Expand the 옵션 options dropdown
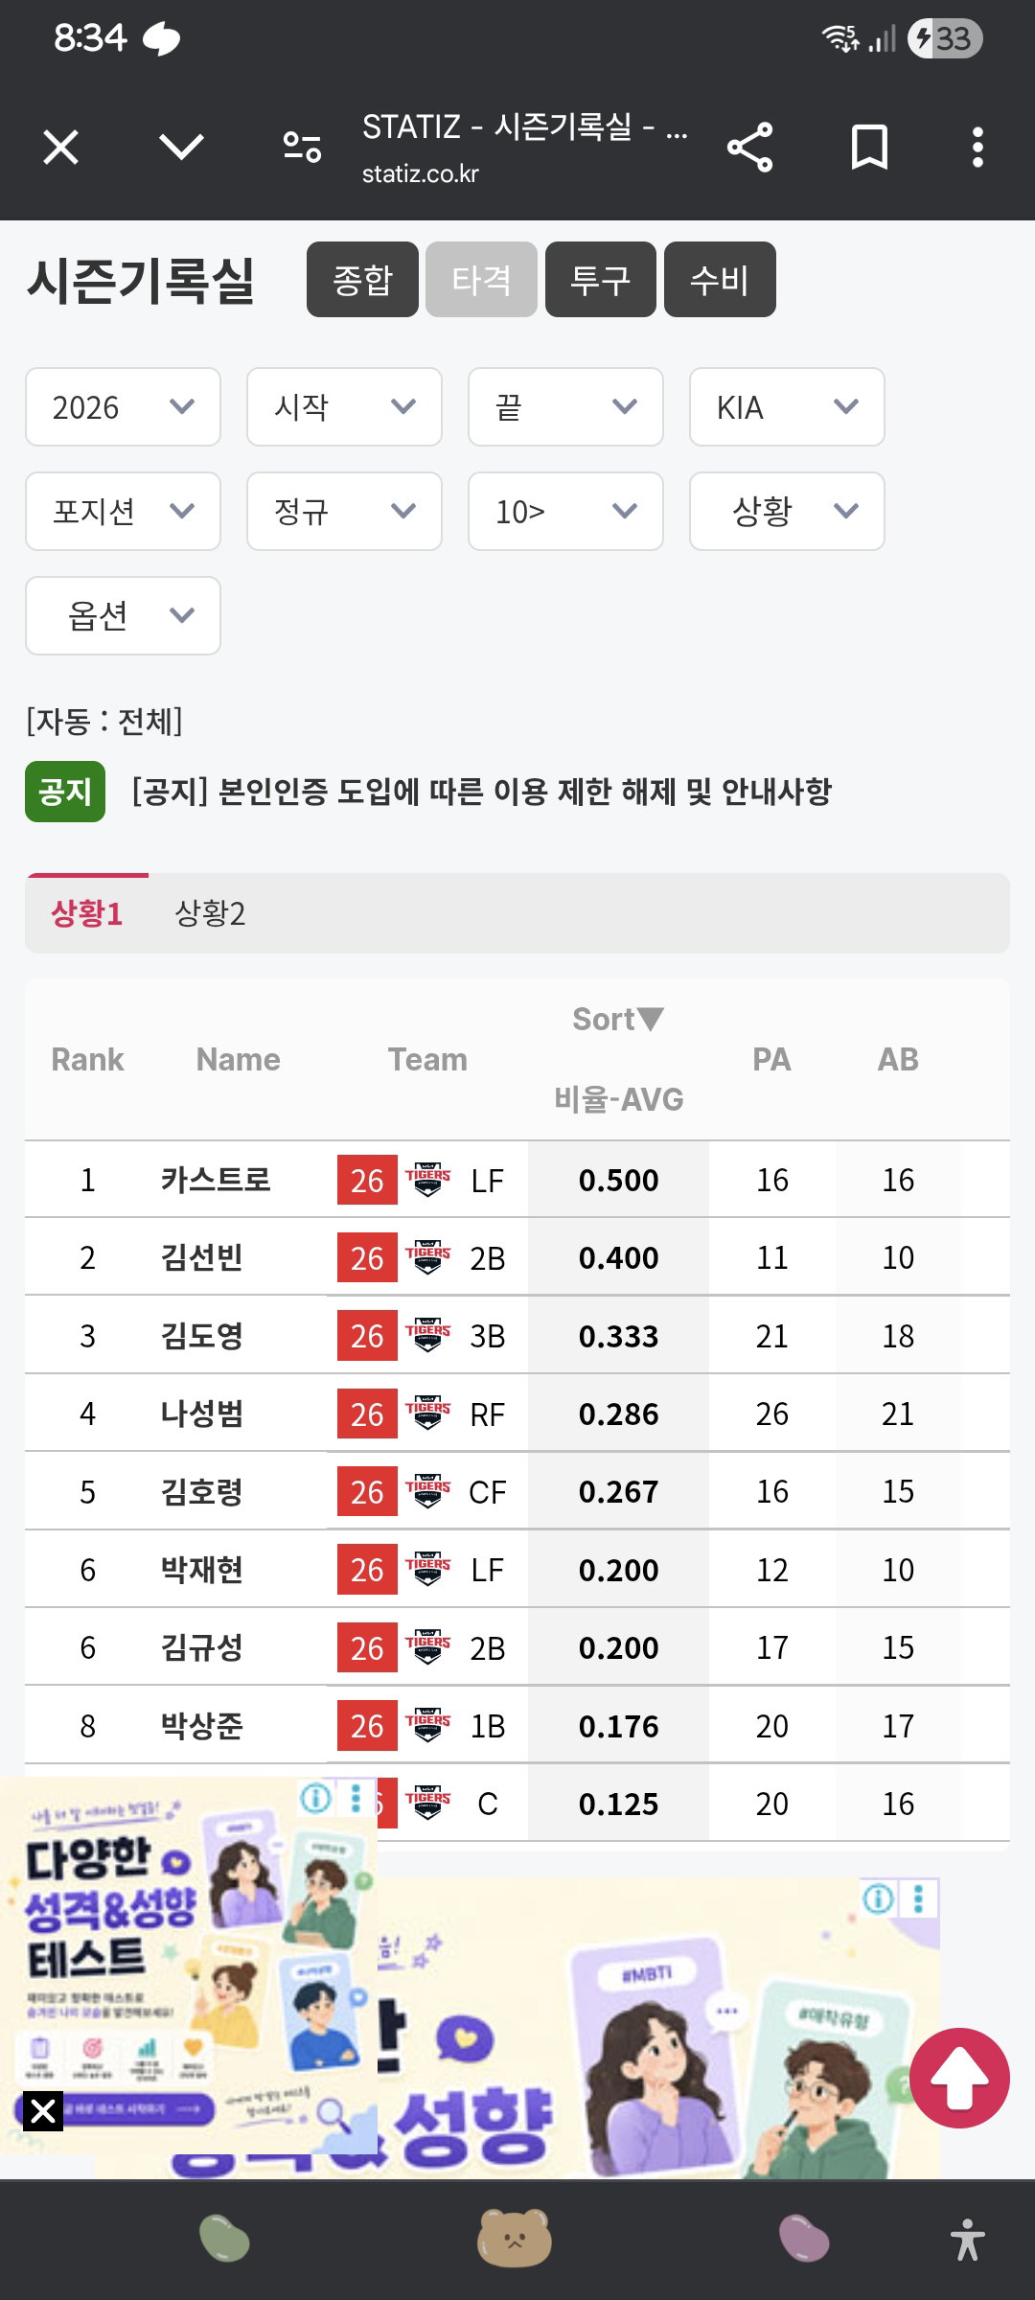 [123, 615]
